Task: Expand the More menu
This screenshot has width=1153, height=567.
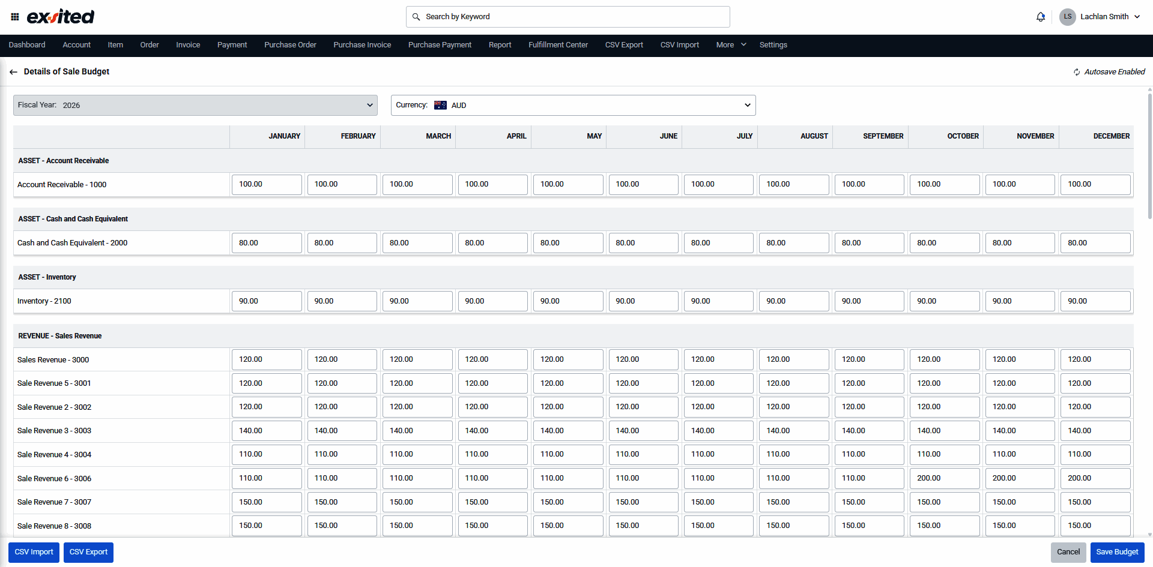Action: click(731, 45)
